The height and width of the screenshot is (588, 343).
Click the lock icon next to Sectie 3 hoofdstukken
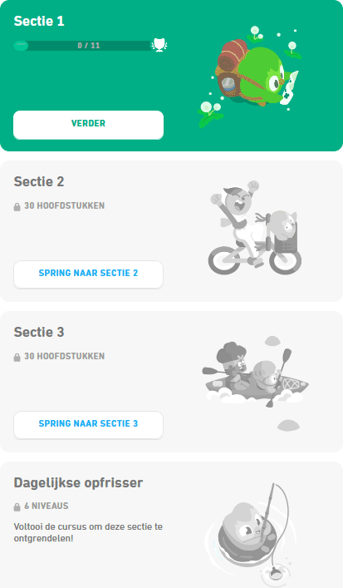pyautogui.click(x=17, y=357)
